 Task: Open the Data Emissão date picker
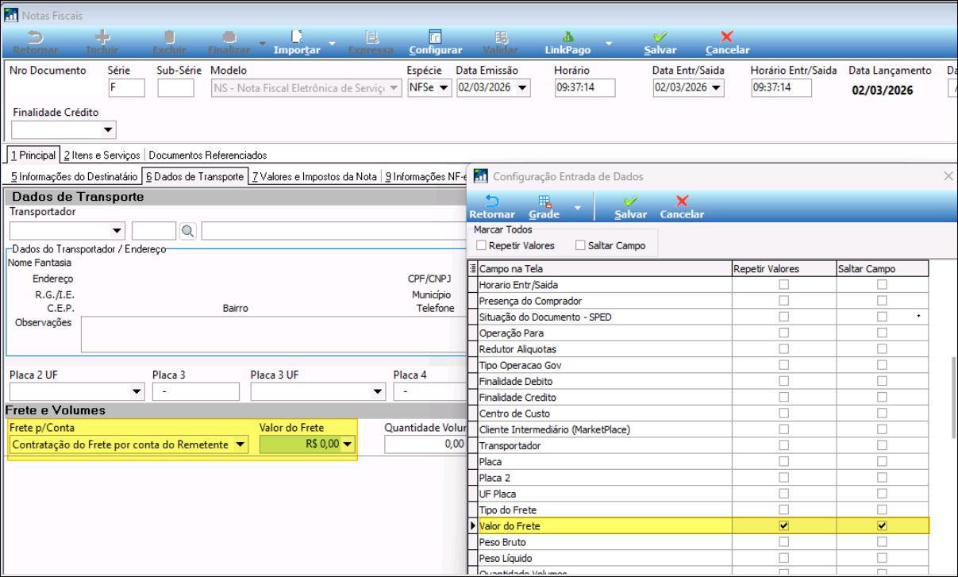click(x=522, y=87)
